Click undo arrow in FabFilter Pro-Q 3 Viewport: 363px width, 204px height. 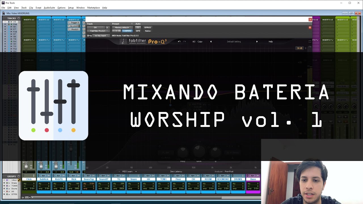(x=179, y=42)
